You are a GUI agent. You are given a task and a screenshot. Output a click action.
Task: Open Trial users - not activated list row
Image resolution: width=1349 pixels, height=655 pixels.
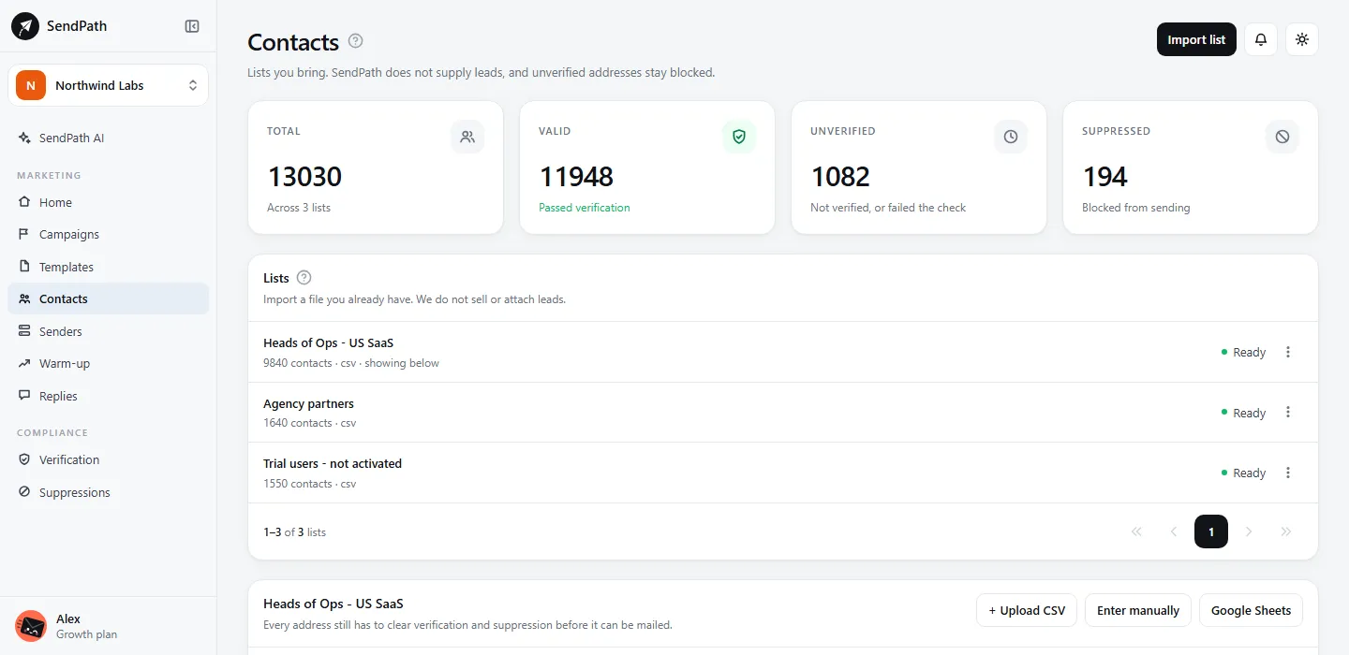[x=783, y=473]
